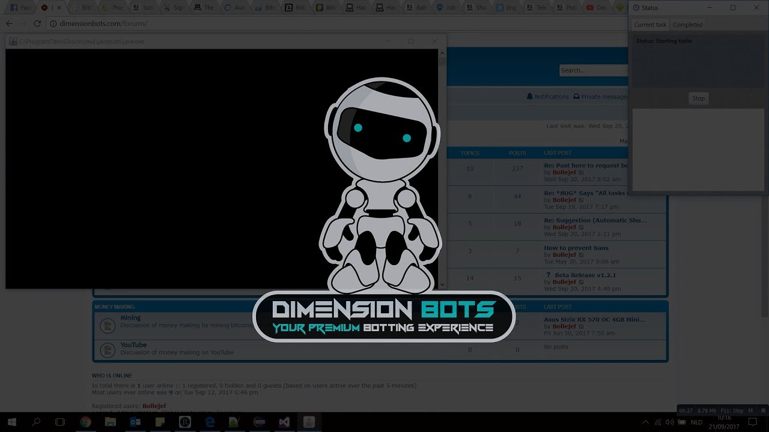769x432 pixels.
Task: Open the Microsoft Edge taskbar icon
Action: click(x=210, y=422)
